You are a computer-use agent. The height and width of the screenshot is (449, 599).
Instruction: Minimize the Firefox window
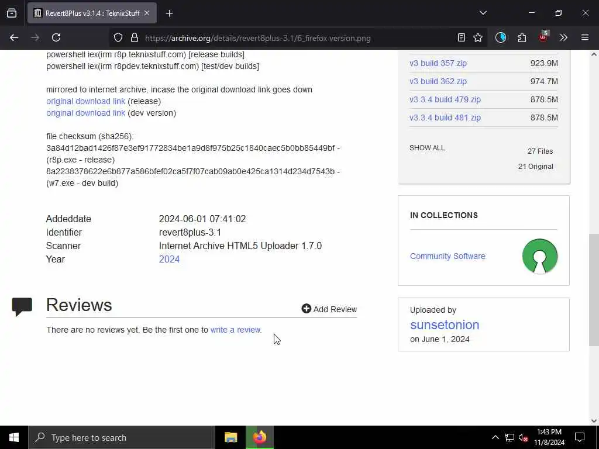532,13
